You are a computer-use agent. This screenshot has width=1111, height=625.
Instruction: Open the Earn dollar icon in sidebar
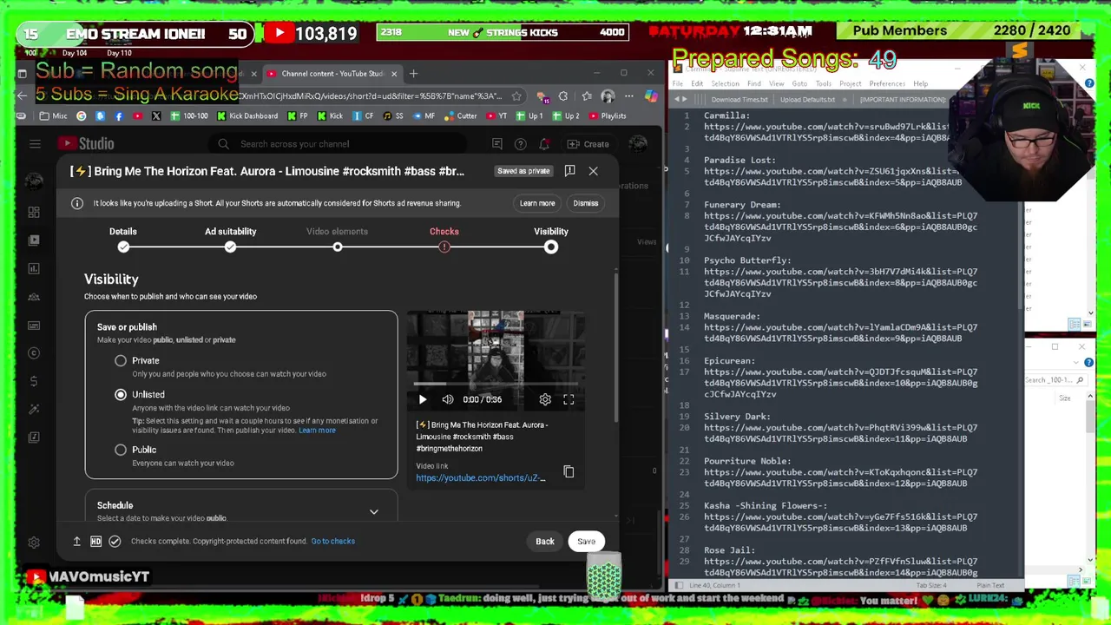(34, 381)
